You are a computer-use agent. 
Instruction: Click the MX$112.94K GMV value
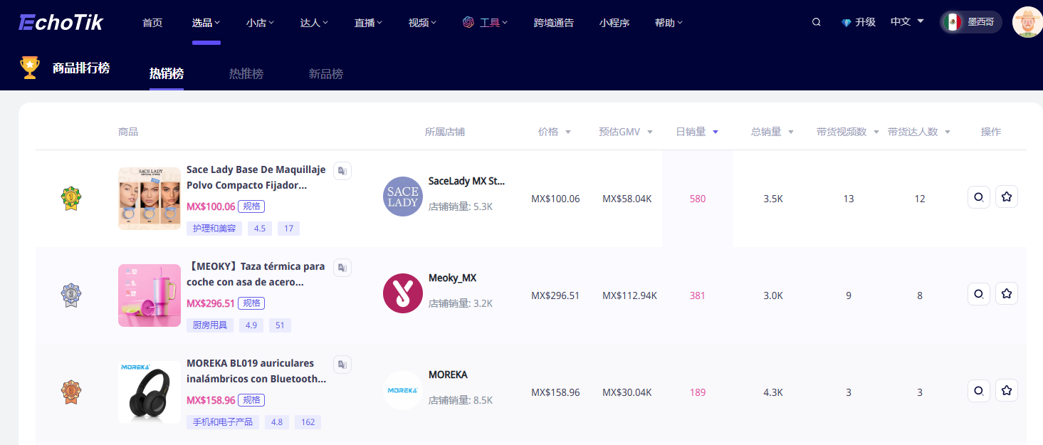pos(629,295)
